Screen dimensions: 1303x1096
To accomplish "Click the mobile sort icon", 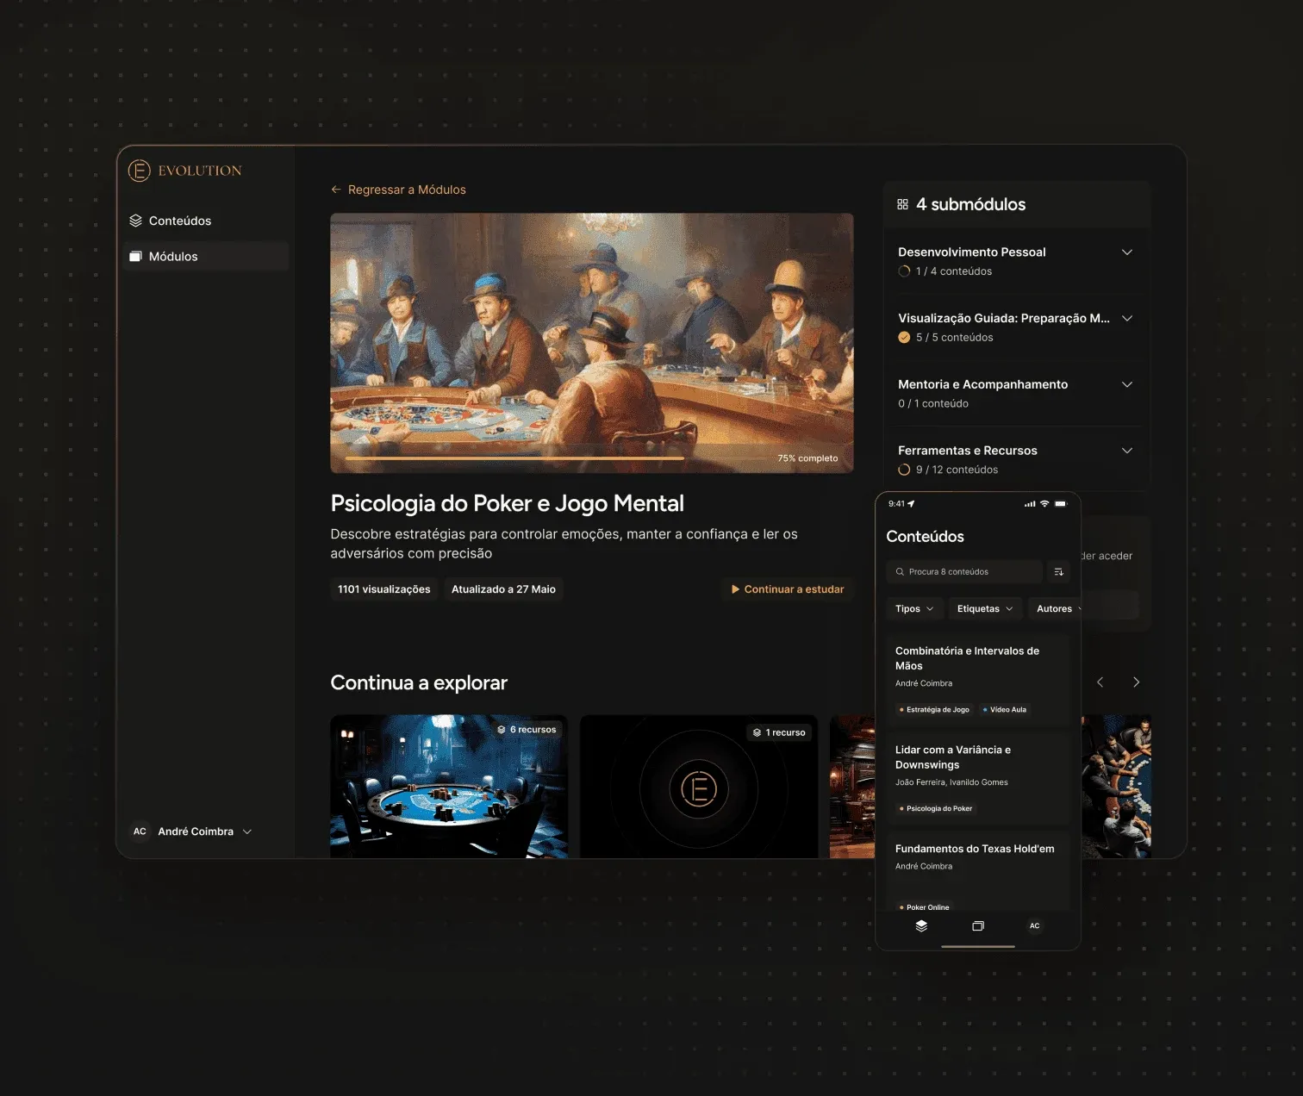I will coord(1058,571).
